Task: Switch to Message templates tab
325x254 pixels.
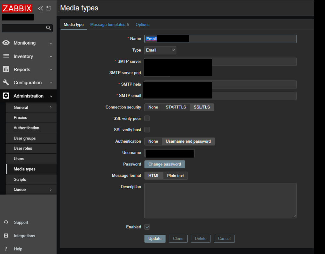Action: point(109,25)
